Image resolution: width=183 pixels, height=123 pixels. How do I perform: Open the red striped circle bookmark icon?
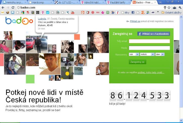pos(93,12)
